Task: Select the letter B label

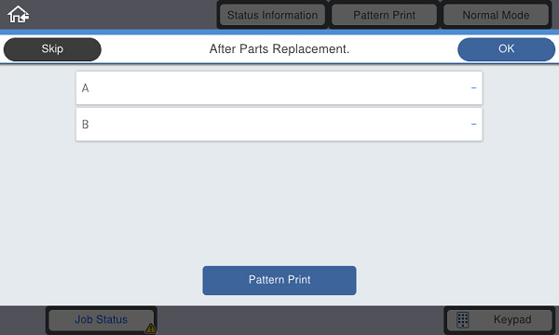Action: pos(85,125)
